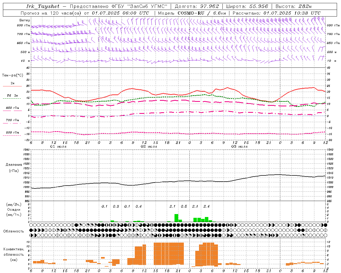Click the 03 июля date label
Screen dimensions: 341x273
click(x=239, y=147)
